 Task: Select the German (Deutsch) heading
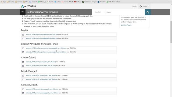30,85
